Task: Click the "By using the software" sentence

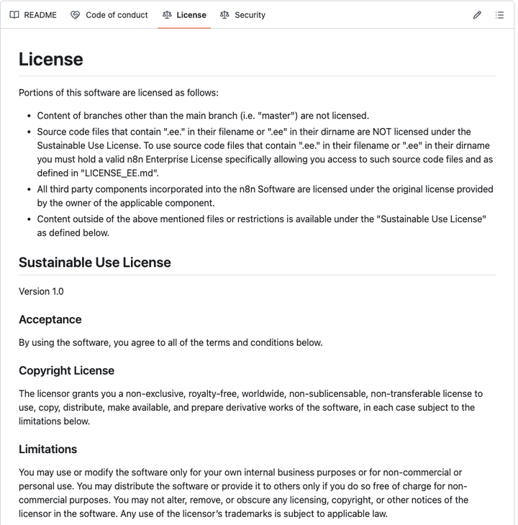Action: 171,343
